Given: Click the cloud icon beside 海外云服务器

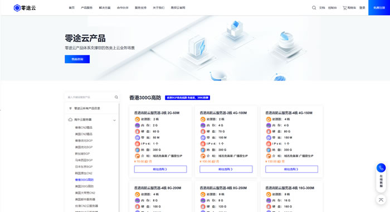Looking at the screenshot, I should [x=70, y=119].
